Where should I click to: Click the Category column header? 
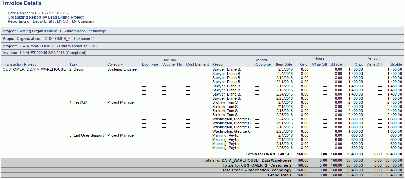(115, 64)
